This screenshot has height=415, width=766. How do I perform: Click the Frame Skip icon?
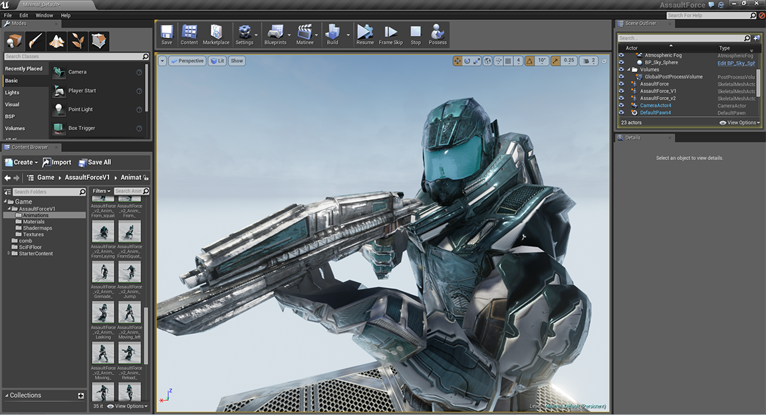click(x=390, y=32)
